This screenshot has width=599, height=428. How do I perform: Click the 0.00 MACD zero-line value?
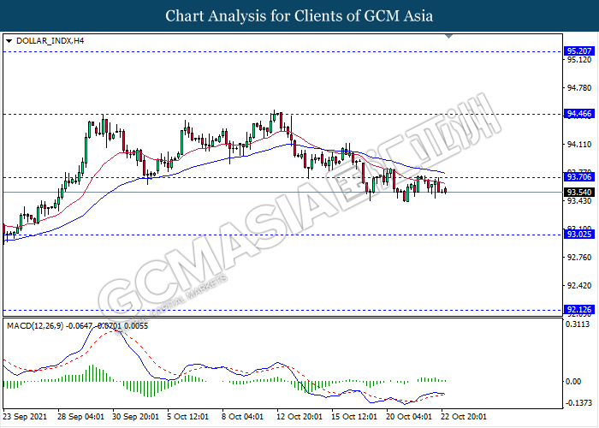click(x=573, y=382)
